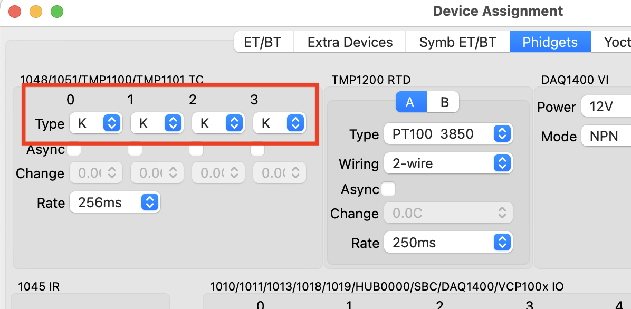Viewport: 631px width, 309px height.
Task: Click the red close window button
Action: 15,11
